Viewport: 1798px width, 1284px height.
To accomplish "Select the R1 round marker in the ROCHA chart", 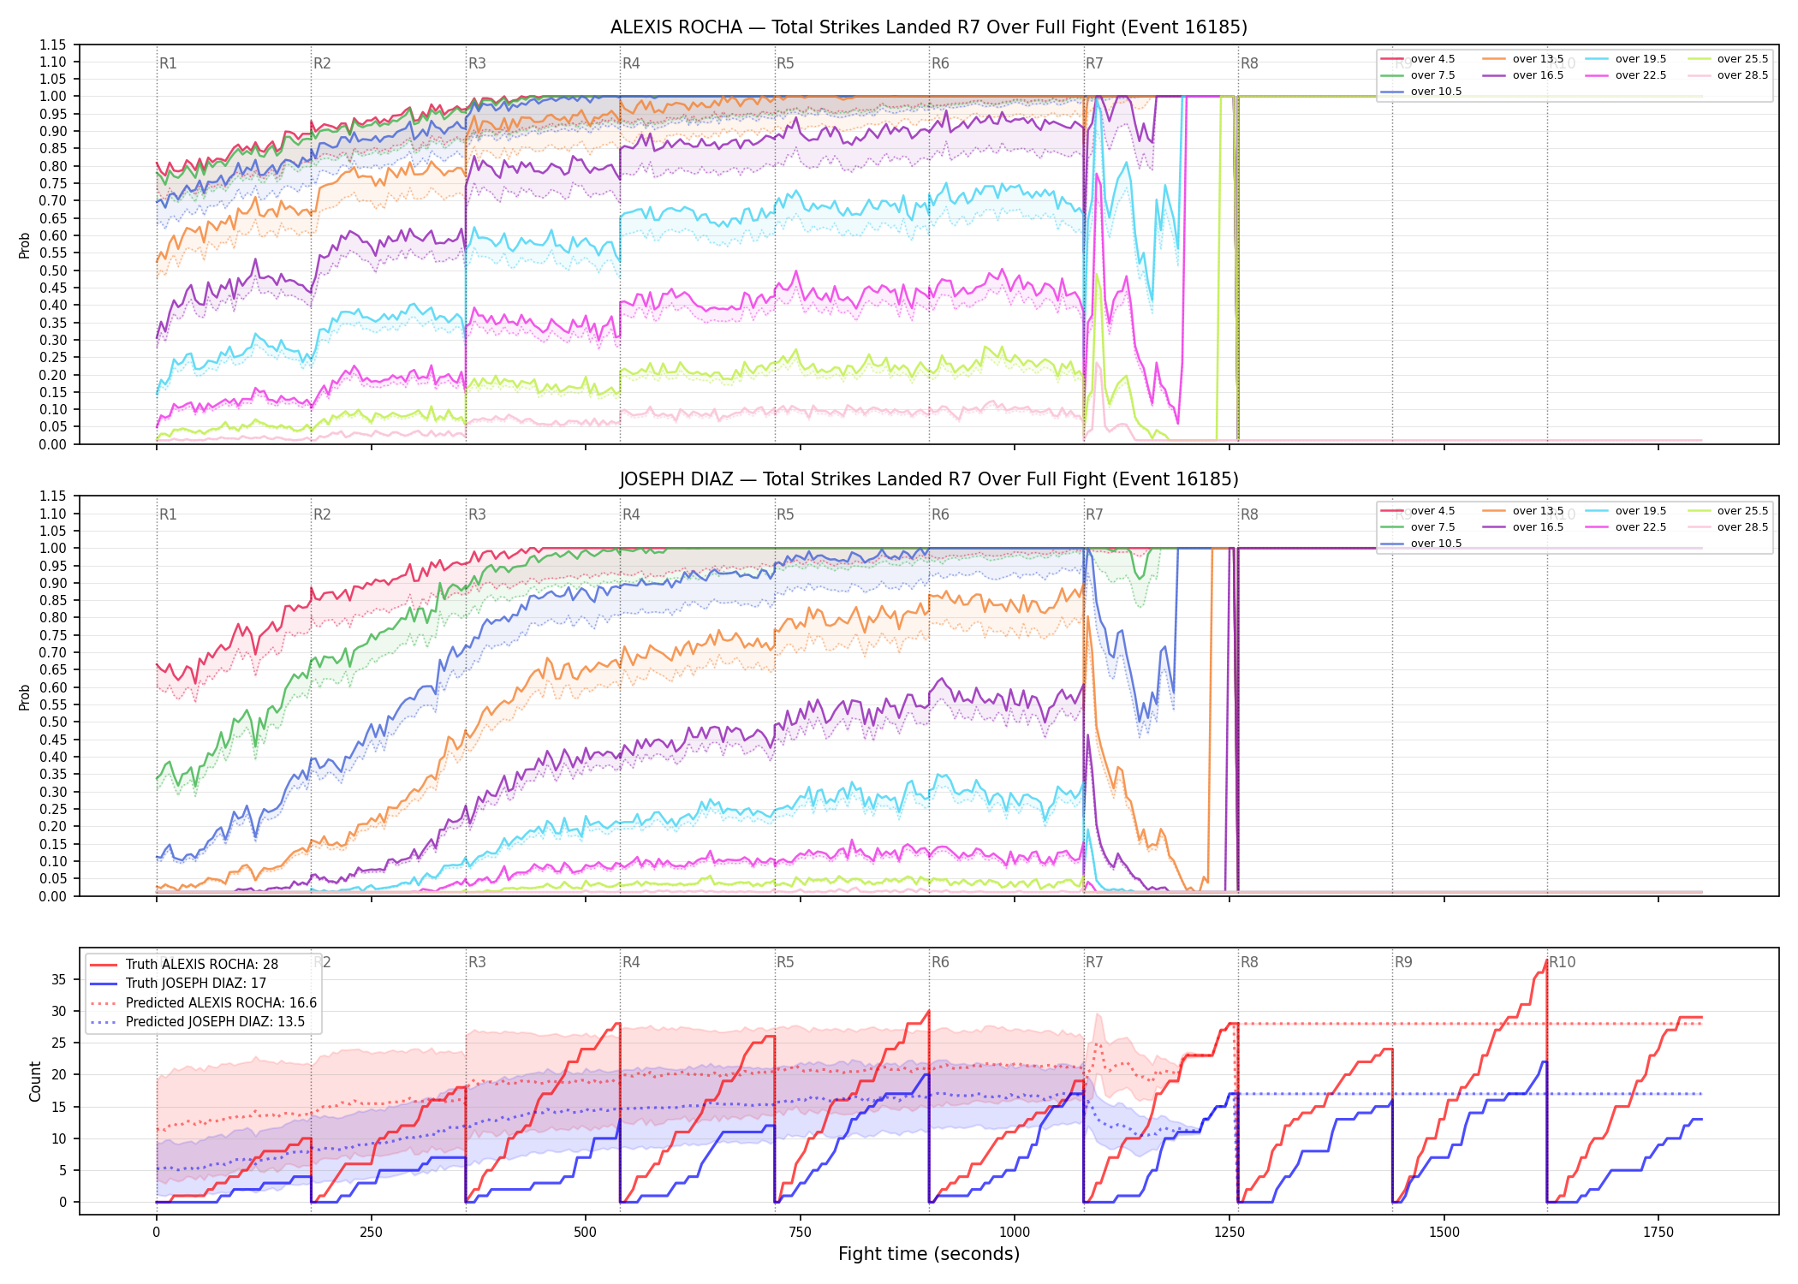I will pos(168,63).
